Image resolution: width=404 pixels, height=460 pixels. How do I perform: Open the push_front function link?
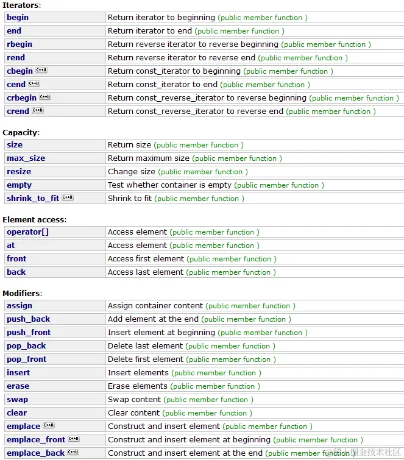point(29,333)
